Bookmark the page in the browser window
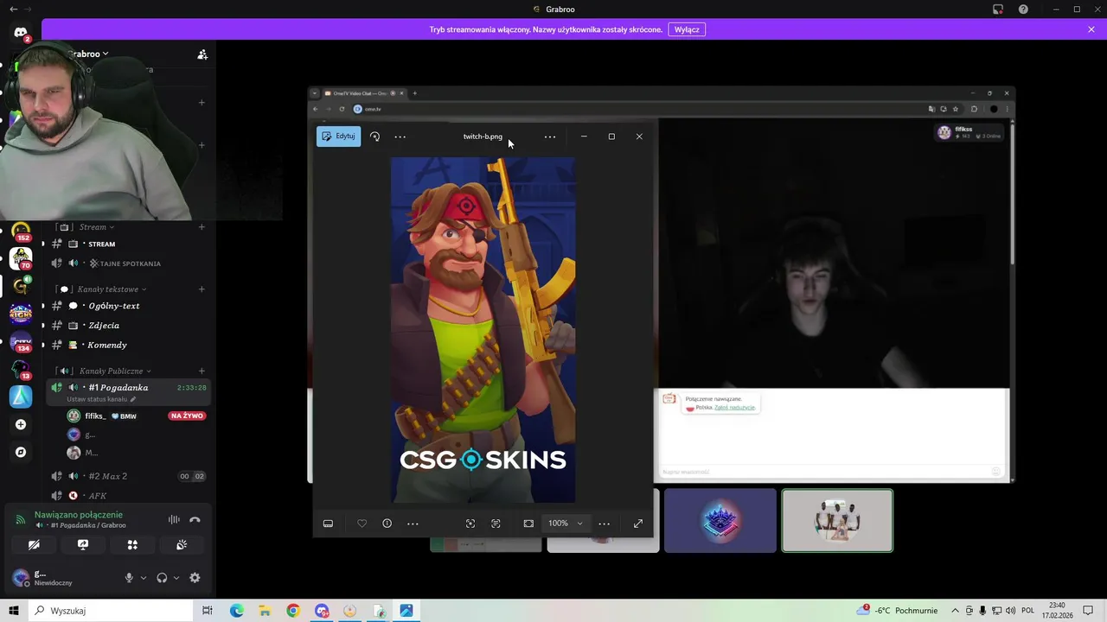The width and height of the screenshot is (1107, 622). coord(956,109)
